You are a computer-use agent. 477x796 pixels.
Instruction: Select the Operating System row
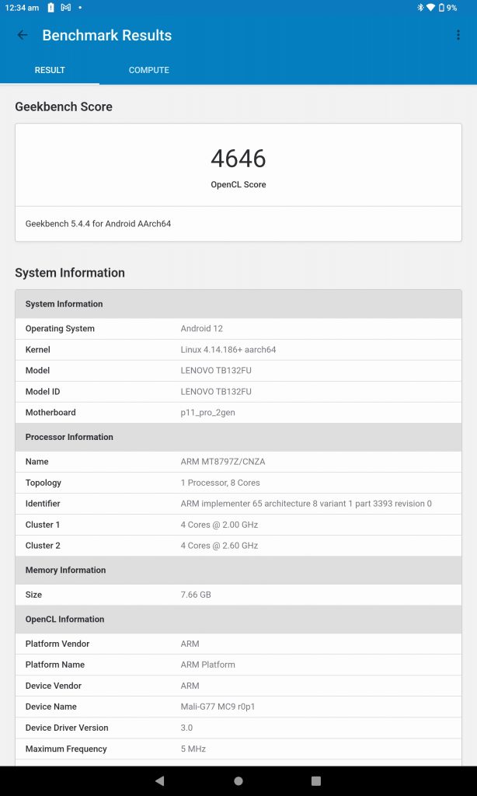[x=238, y=329]
